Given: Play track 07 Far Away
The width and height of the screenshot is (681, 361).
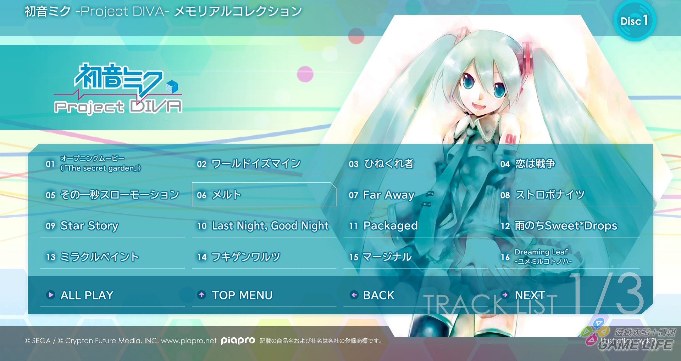Looking at the screenshot, I should point(415,195).
